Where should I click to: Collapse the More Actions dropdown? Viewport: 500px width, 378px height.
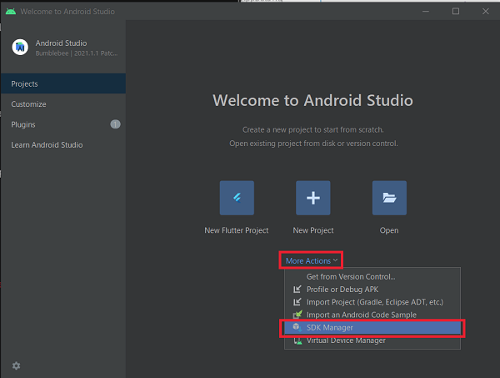311,260
